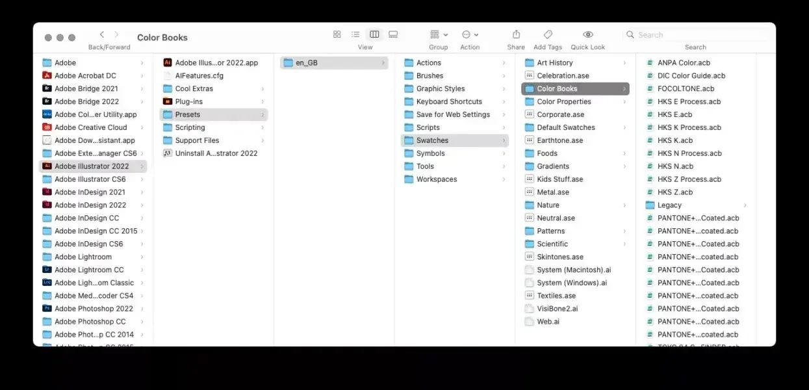The width and height of the screenshot is (809, 390).
Task: Open Quick Look eye icon
Action: (587, 34)
